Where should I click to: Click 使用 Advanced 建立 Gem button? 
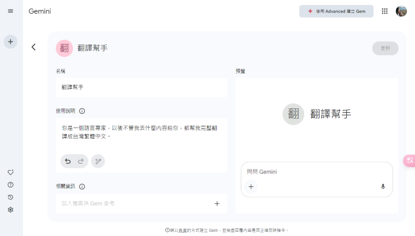coord(336,11)
